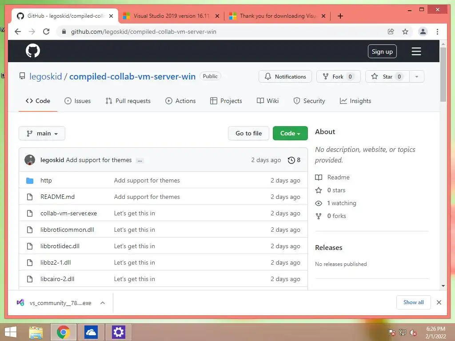Open File Explorer from the taskbar
This screenshot has height=341, width=455.
(x=36, y=332)
